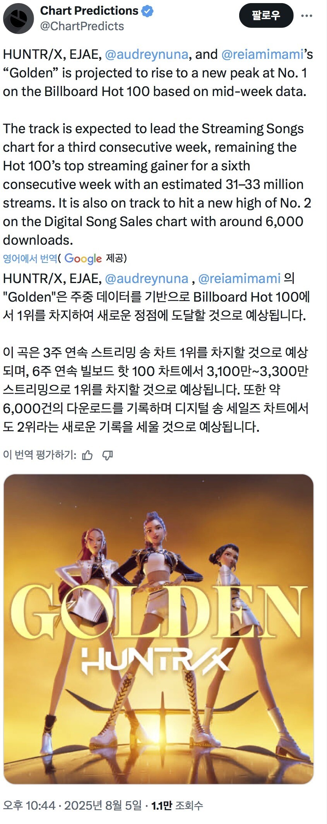
Task: Click the 1.1만 조회수 view count
Action: 177,806
